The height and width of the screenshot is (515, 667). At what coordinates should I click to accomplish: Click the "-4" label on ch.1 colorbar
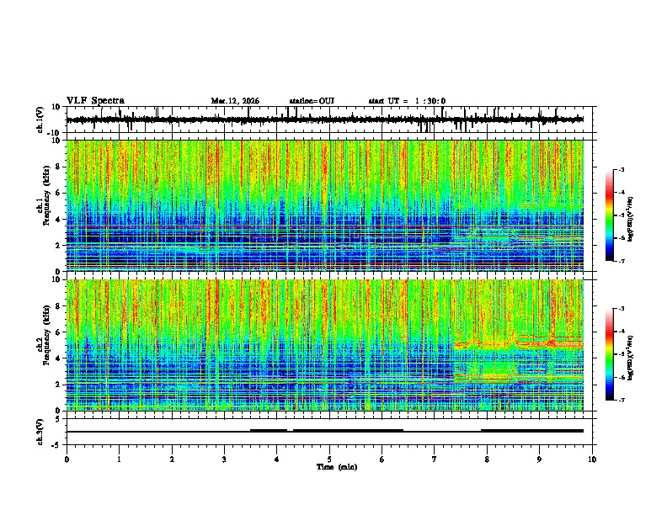click(x=622, y=193)
